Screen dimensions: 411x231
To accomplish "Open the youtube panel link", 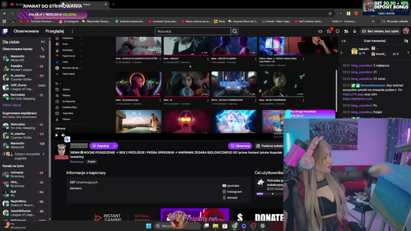I will 231,185.
